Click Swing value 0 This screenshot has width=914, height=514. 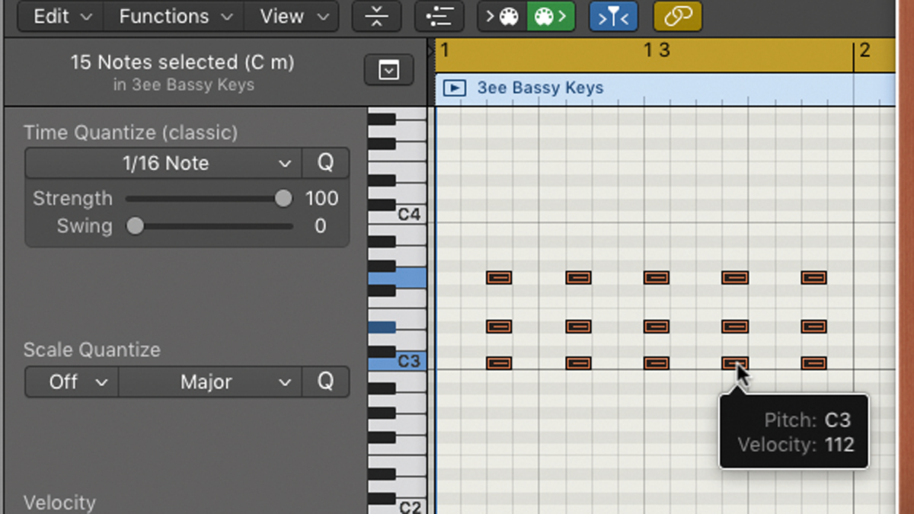click(321, 226)
